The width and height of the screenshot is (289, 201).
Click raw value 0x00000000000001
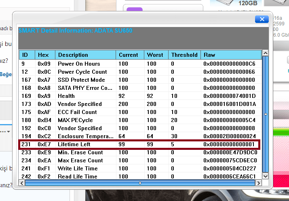tap(229, 145)
